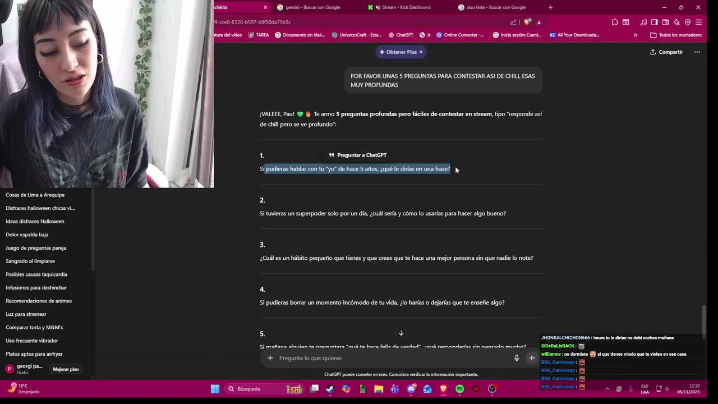Viewport: 718px width, 404px height.
Task: Open chat Sangrado al limpiarse
Action: click(x=30, y=261)
